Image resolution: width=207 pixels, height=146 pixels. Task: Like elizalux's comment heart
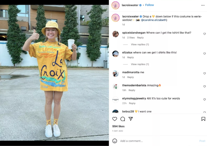coord(204,54)
